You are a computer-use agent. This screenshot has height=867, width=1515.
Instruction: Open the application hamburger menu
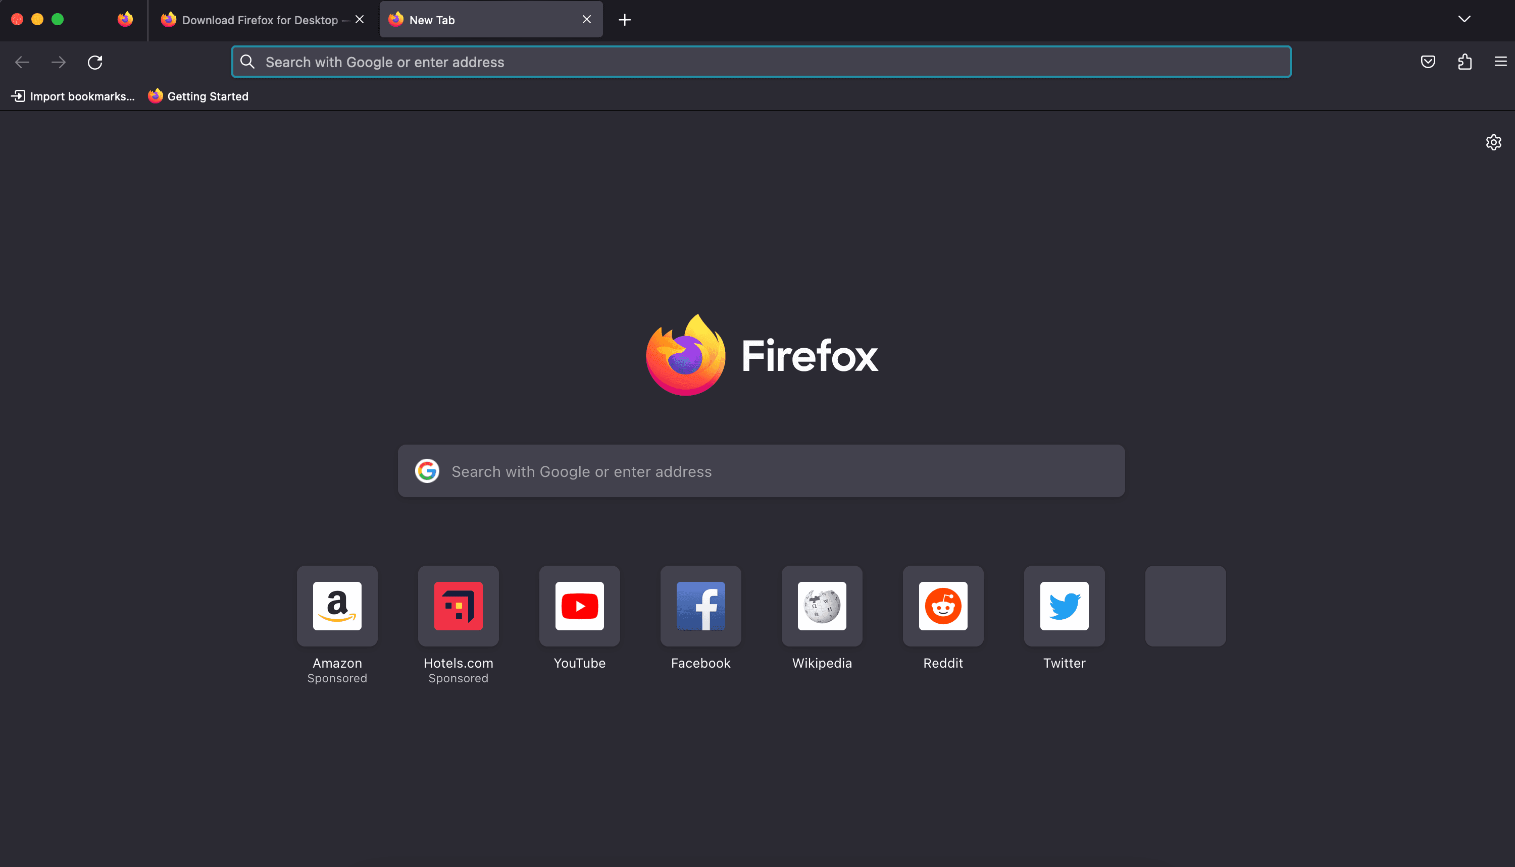tap(1501, 62)
